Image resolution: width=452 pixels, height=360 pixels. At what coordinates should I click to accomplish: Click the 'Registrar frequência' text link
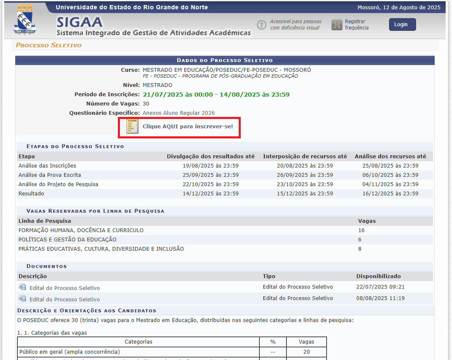point(357,24)
